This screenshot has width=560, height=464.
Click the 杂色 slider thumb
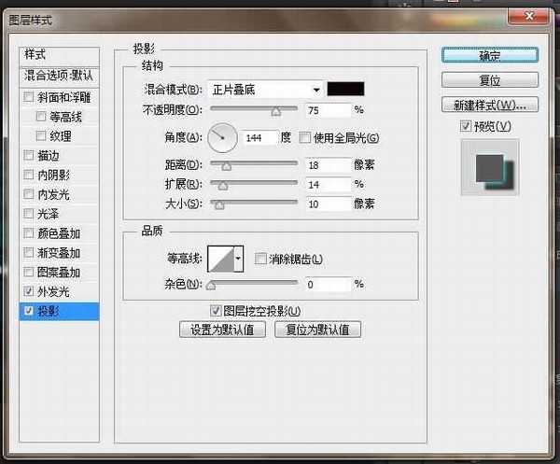(x=211, y=285)
